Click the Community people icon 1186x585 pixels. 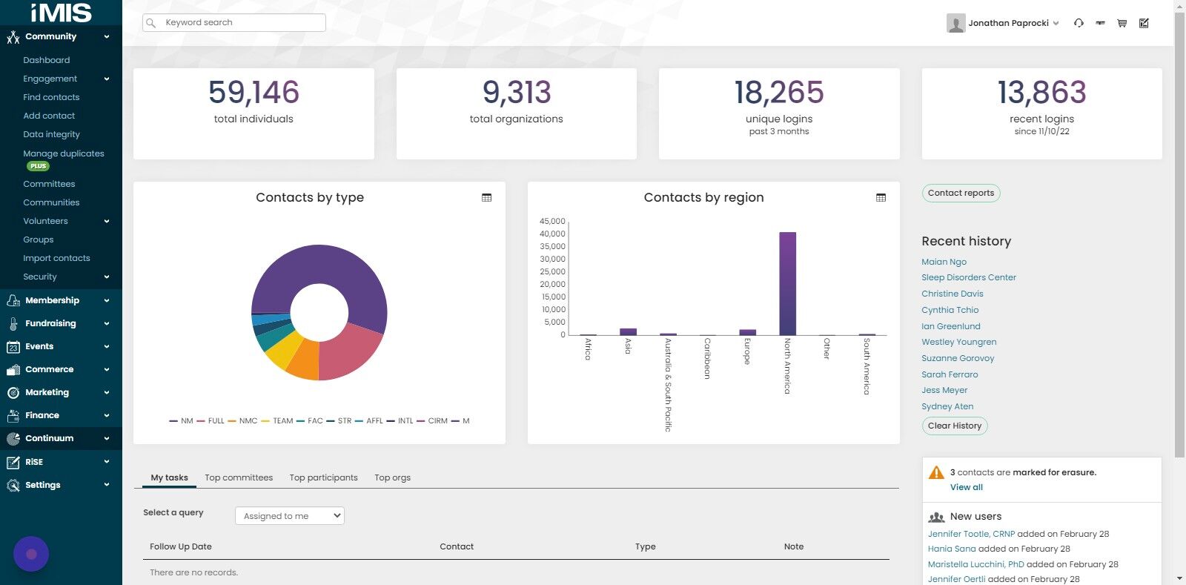[x=13, y=37]
